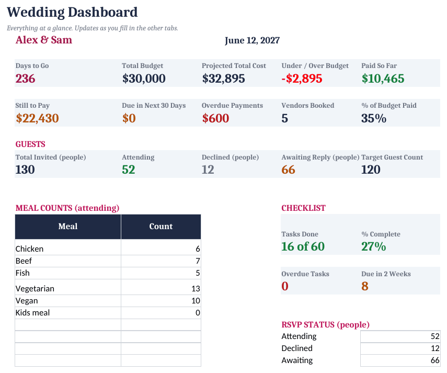Select the Target Guest Count value 120
This screenshot has width=447, height=373.
[x=371, y=169]
